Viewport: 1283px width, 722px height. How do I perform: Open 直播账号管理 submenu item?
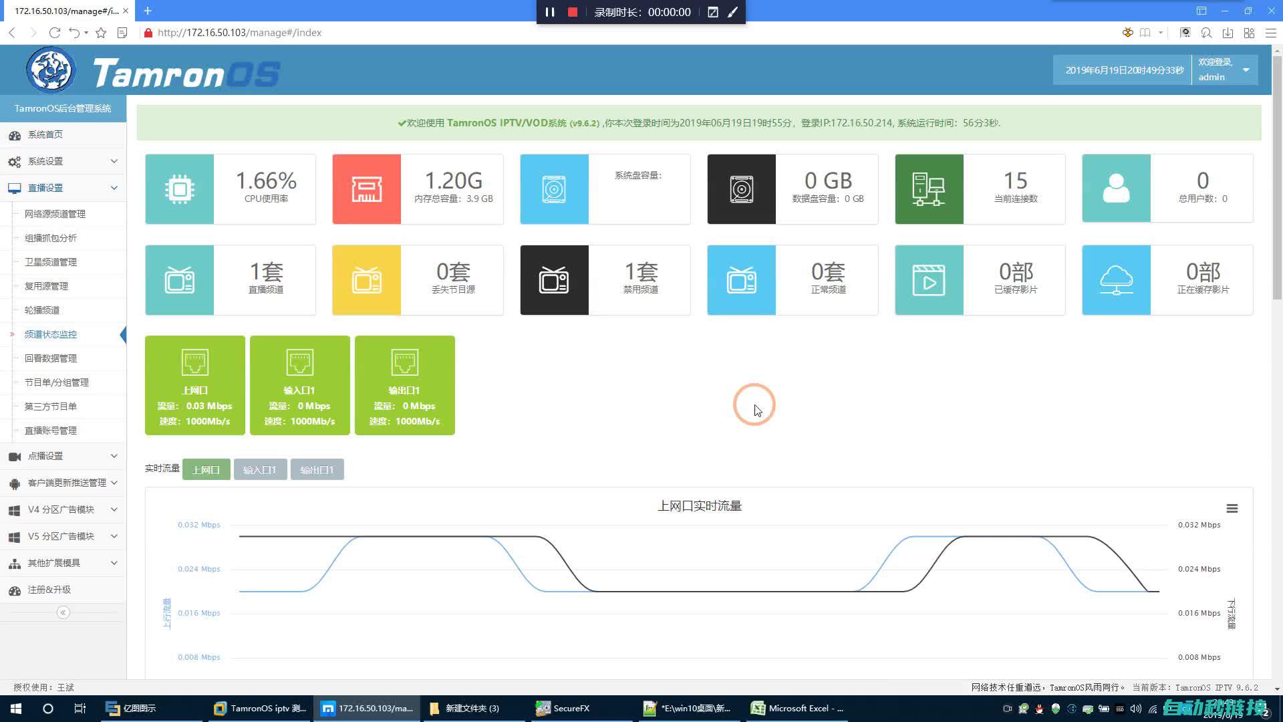(51, 431)
